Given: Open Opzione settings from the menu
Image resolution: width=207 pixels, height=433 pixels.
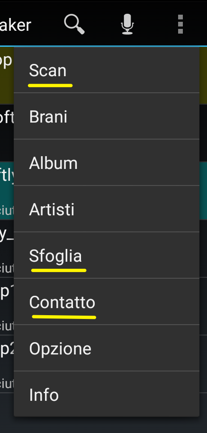Looking at the screenshot, I should pos(107,348).
